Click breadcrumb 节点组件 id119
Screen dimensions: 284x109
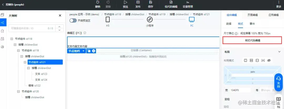point(157,14)
